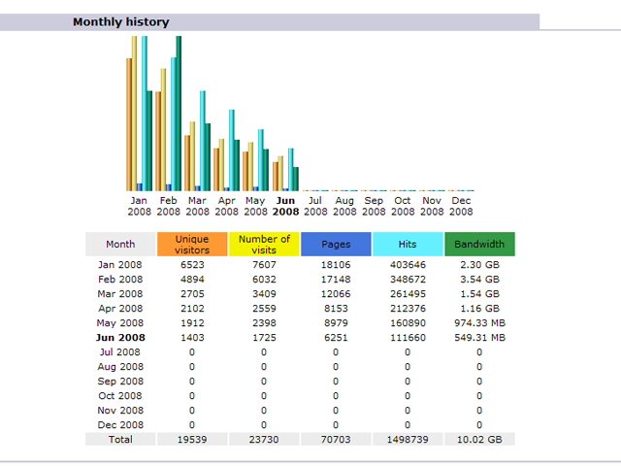Click hits value 212376
Screen dimensions: 621x466
408,309
